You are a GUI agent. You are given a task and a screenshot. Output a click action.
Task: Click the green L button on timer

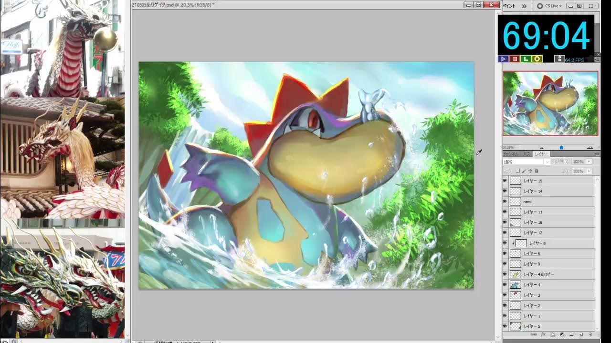(526, 59)
